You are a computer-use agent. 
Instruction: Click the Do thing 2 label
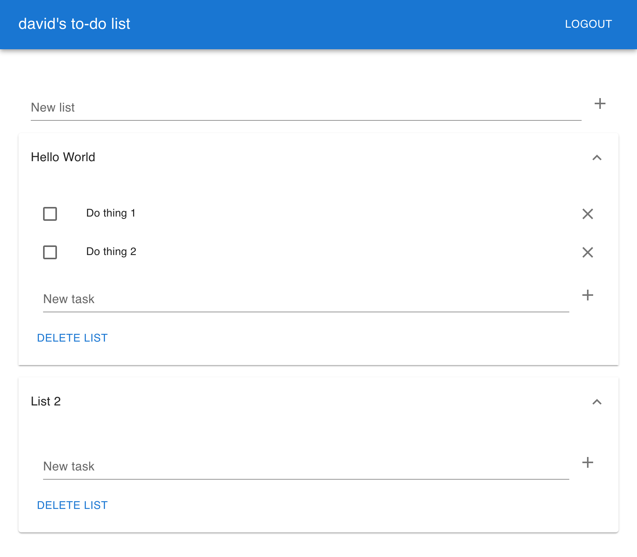pos(111,252)
